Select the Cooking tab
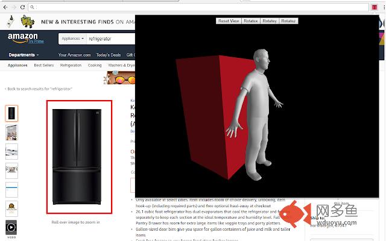 [95, 65]
